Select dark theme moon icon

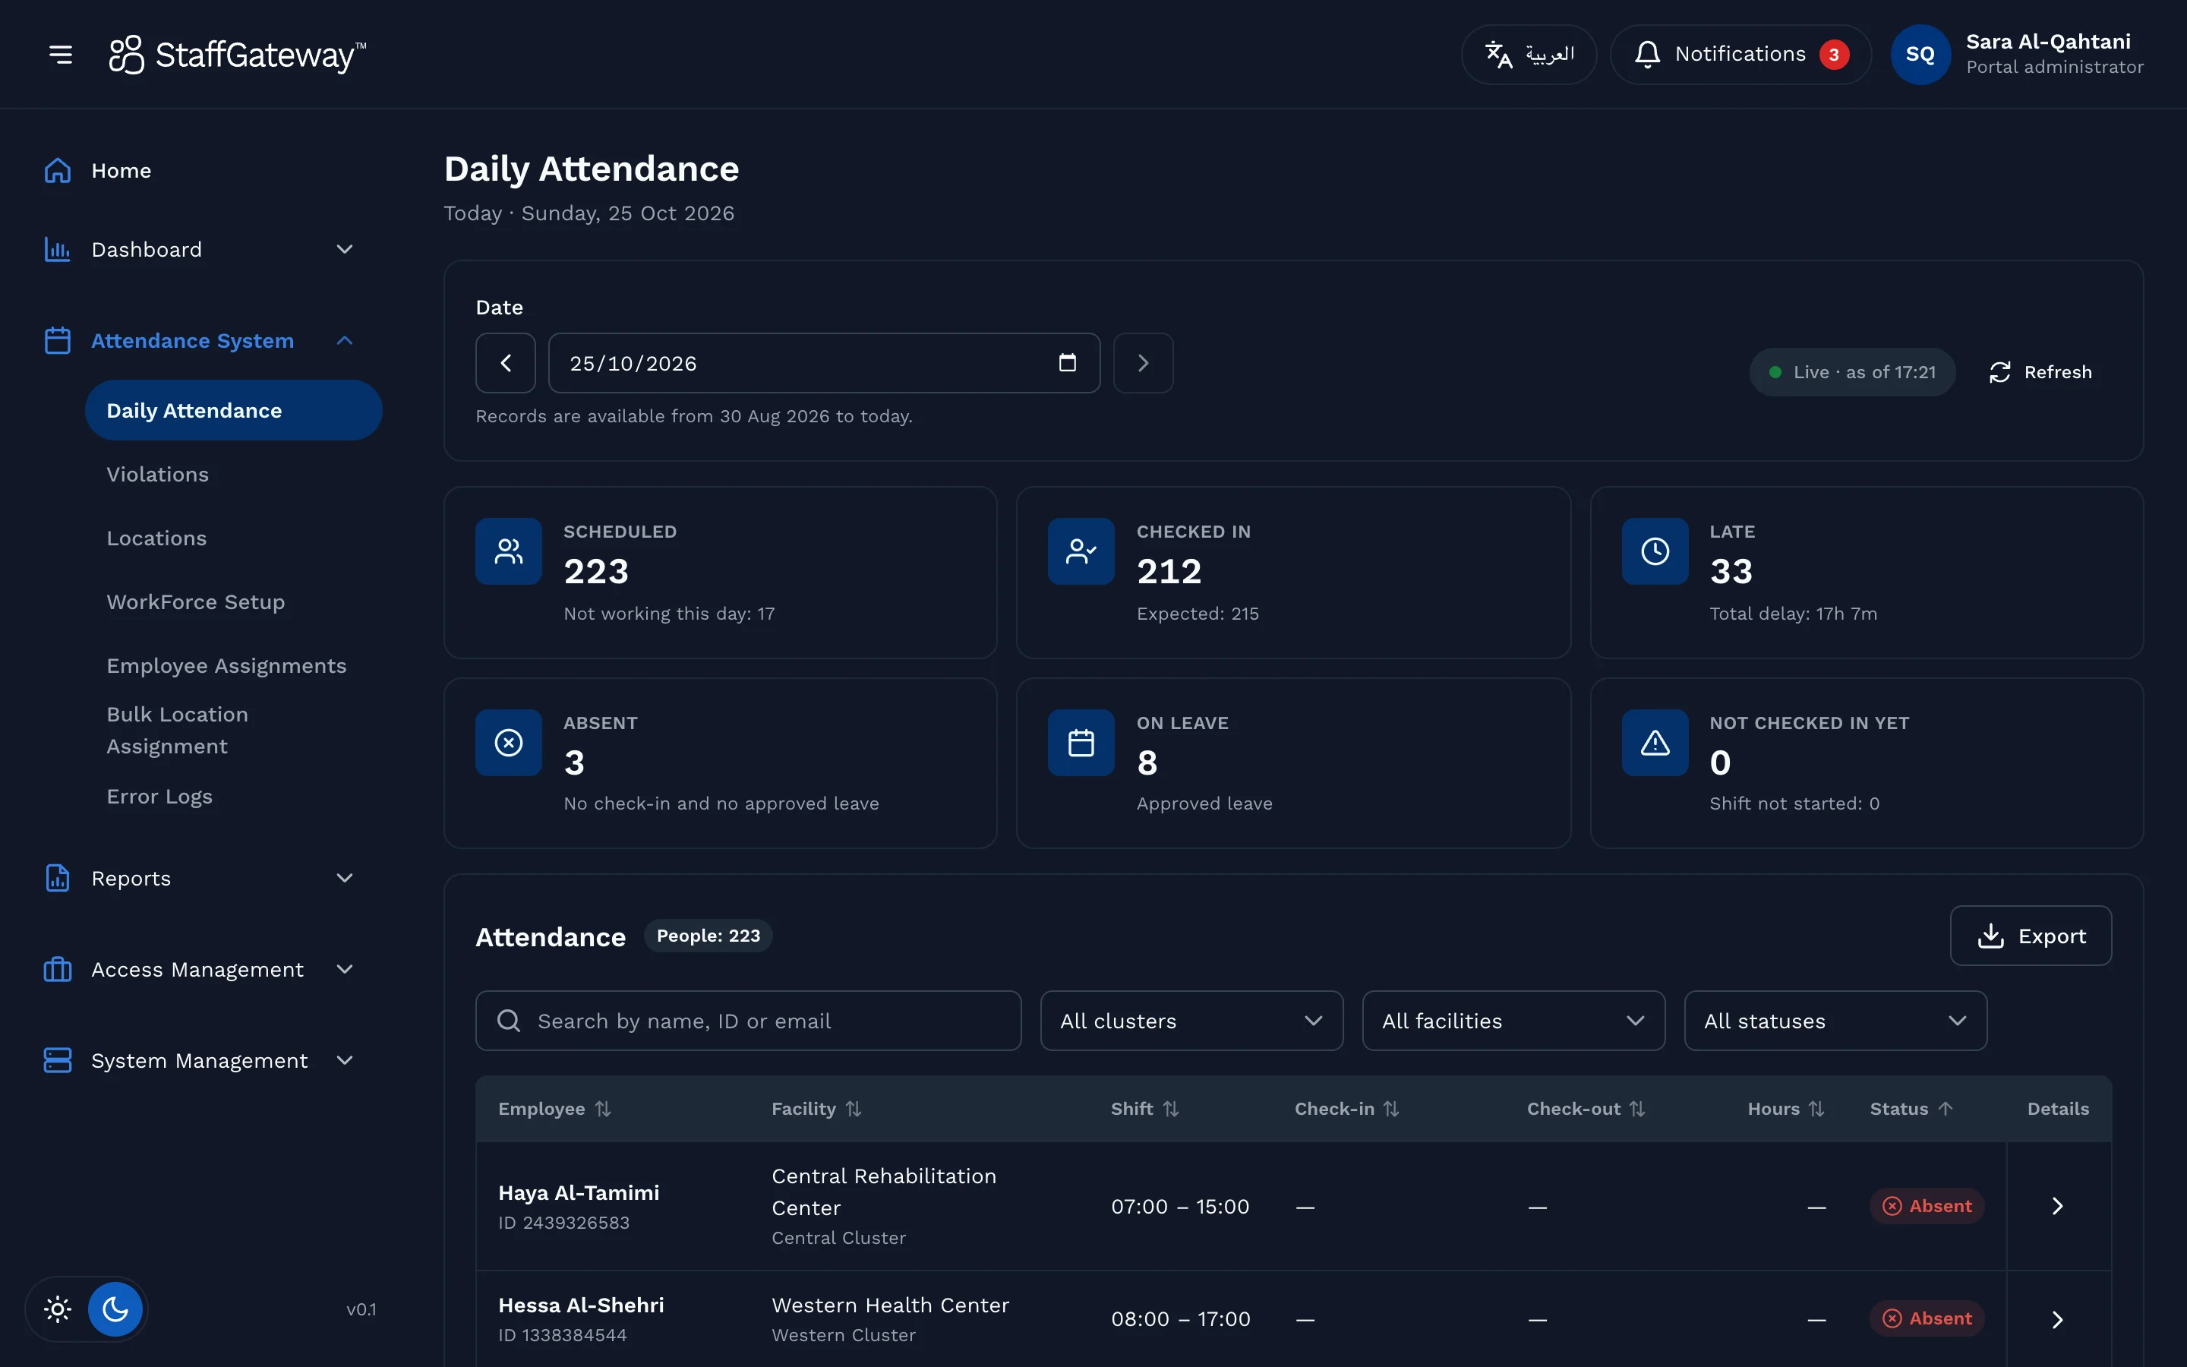point(115,1309)
